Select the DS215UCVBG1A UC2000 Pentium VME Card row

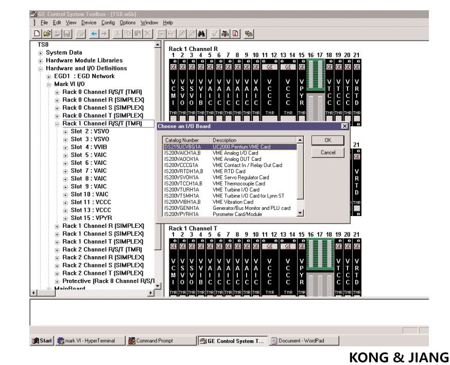(230, 147)
